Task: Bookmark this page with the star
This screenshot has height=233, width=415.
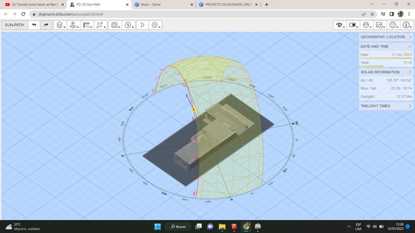Action: coord(372,14)
